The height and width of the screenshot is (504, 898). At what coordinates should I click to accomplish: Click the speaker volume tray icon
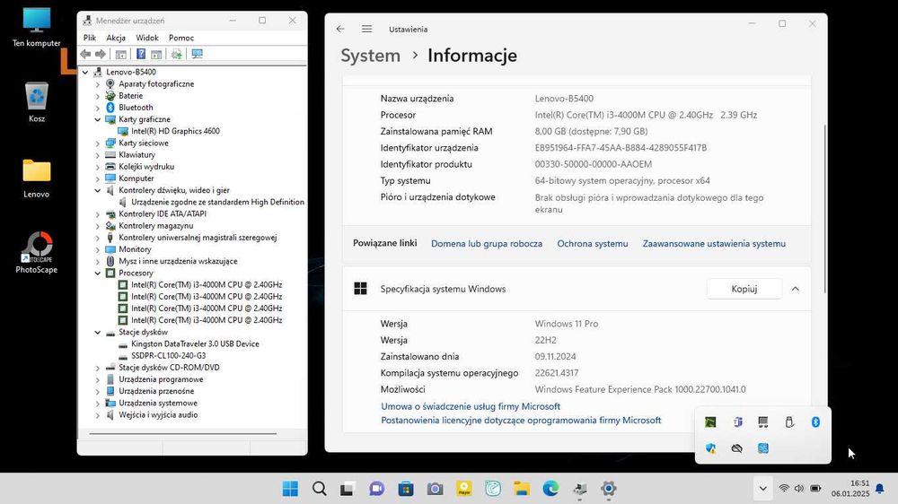[799, 489]
